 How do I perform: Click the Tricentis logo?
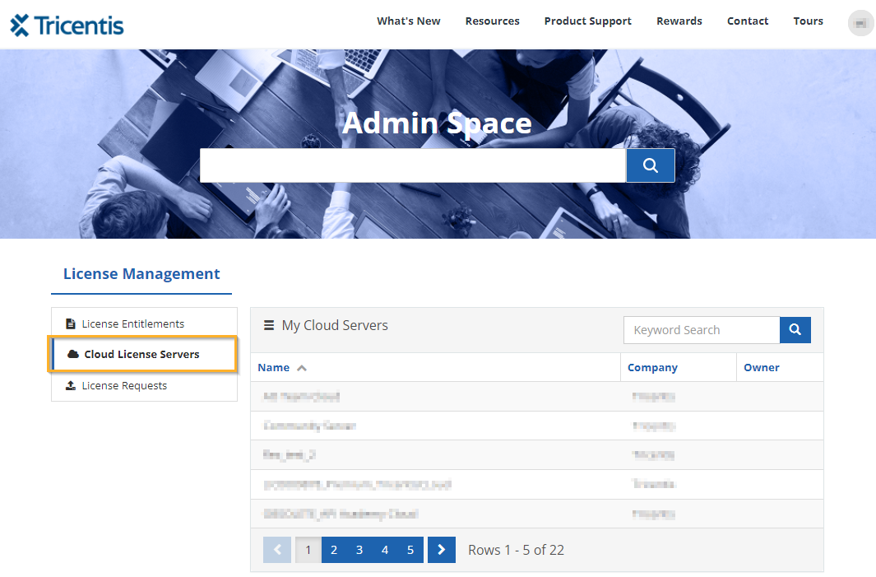coord(67,25)
